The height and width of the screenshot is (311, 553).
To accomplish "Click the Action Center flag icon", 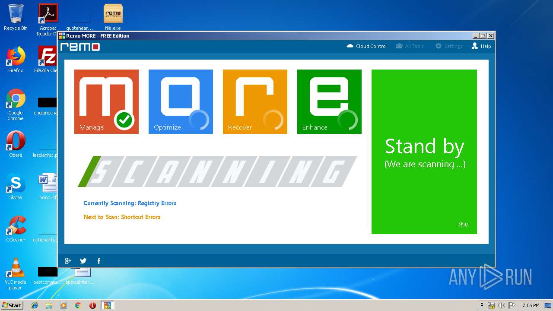I will tap(512, 305).
